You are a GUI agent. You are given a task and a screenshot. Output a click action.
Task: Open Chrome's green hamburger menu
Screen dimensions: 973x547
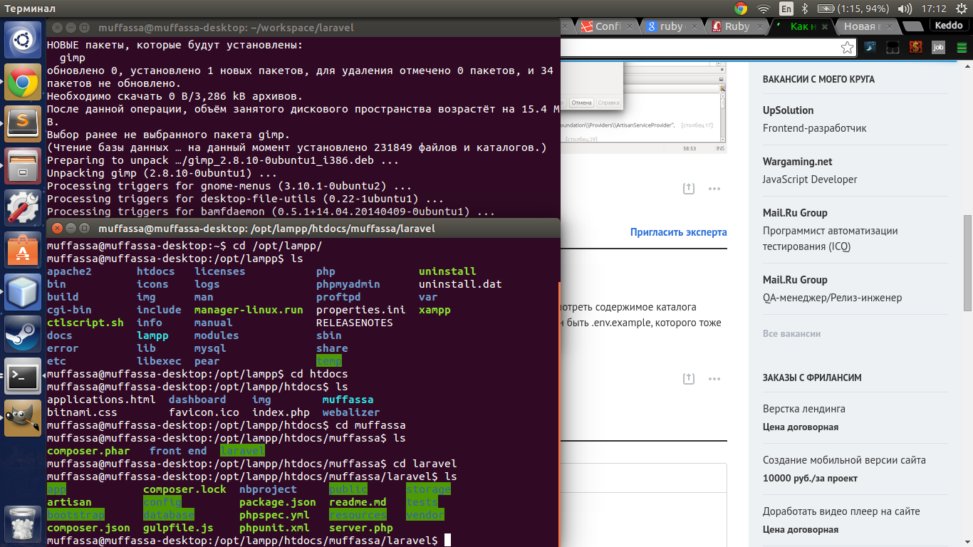(961, 48)
